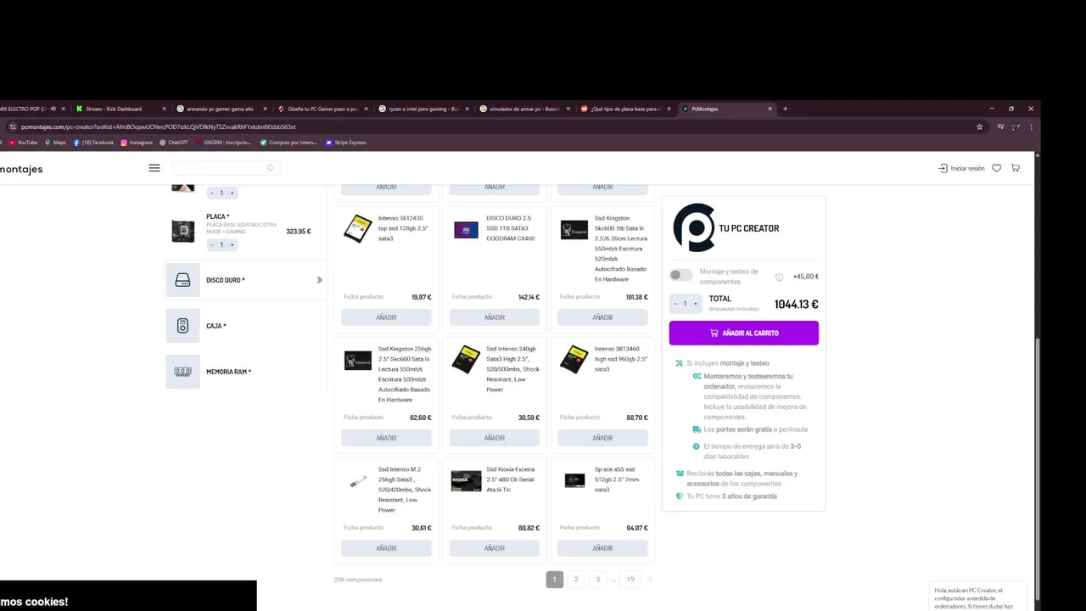Open Maps bookmark
Screen dimensions: 1086x611
tap(55, 143)
